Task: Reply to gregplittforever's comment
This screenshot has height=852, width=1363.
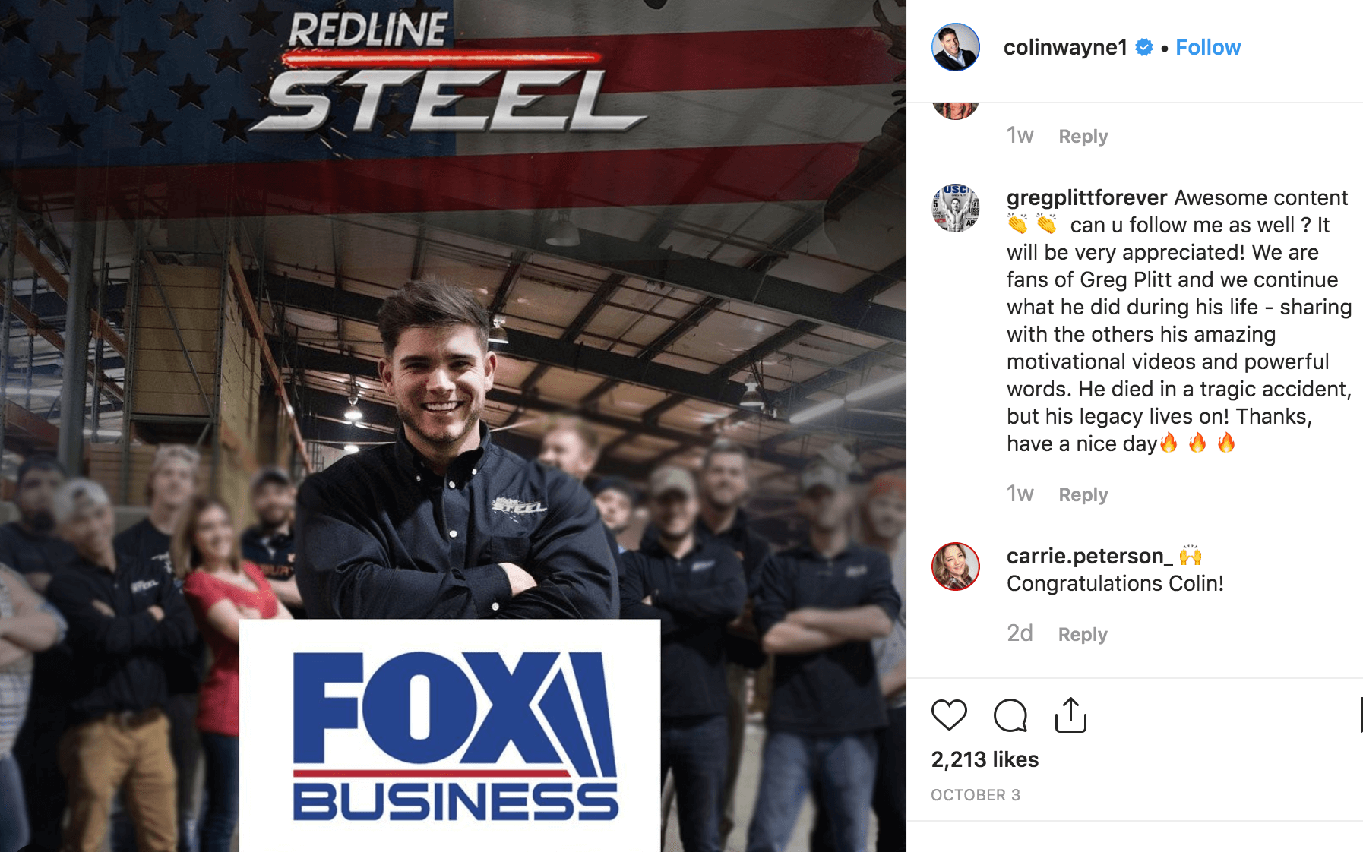Action: pyautogui.click(x=1083, y=495)
